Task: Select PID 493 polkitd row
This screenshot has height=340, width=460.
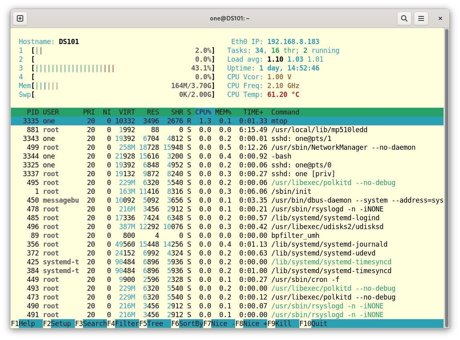Action: coord(227,288)
